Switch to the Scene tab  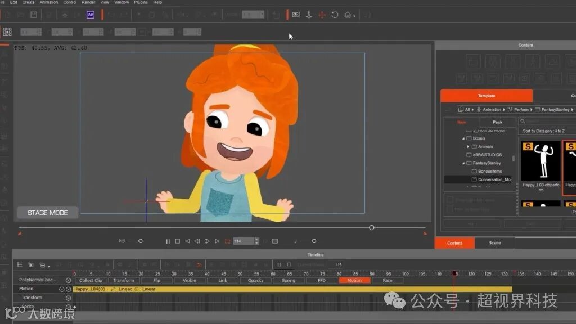coord(495,243)
